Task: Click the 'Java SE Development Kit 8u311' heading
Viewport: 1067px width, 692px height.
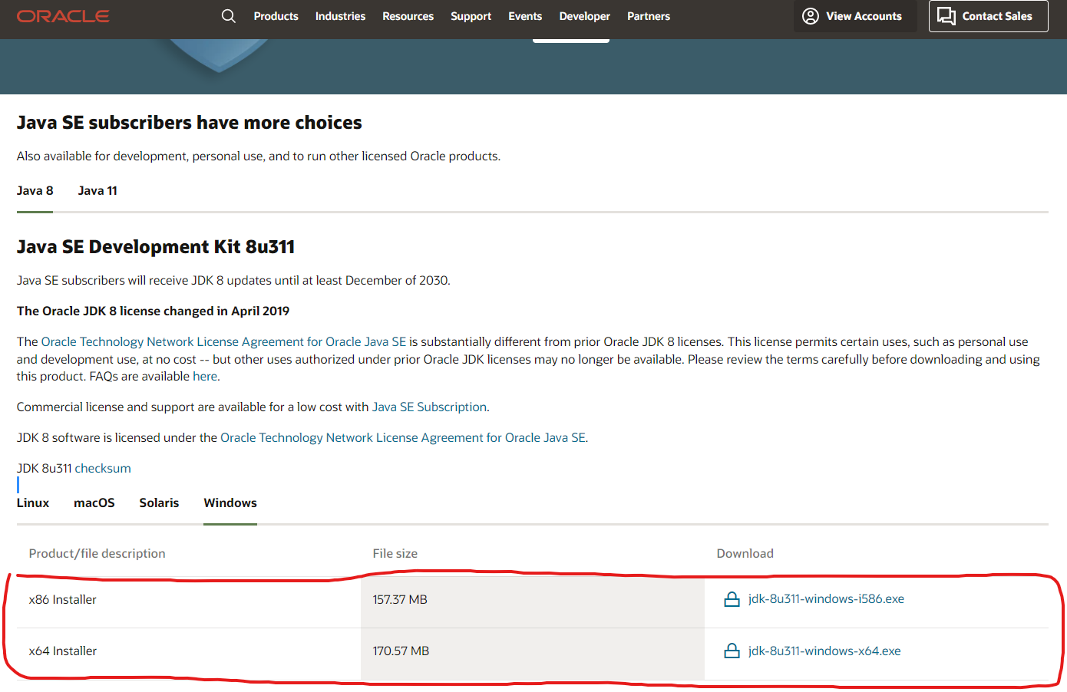Action: [156, 247]
